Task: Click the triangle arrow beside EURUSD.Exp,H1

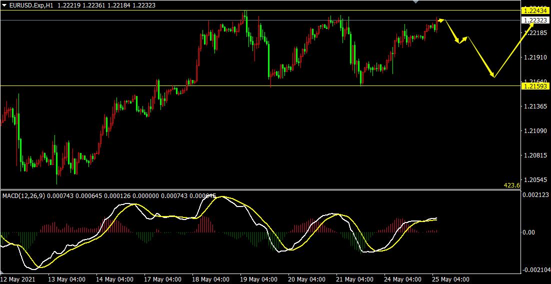Action: tap(4, 4)
